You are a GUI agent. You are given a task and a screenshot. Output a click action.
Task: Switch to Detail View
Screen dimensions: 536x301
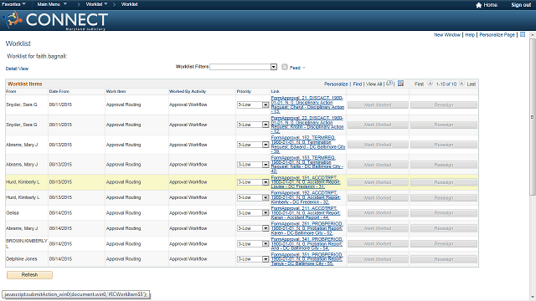click(x=17, y=69)
